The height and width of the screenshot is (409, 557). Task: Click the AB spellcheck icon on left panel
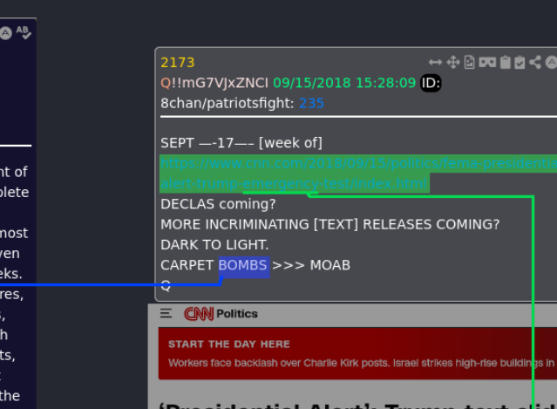[x=24, y=32]
